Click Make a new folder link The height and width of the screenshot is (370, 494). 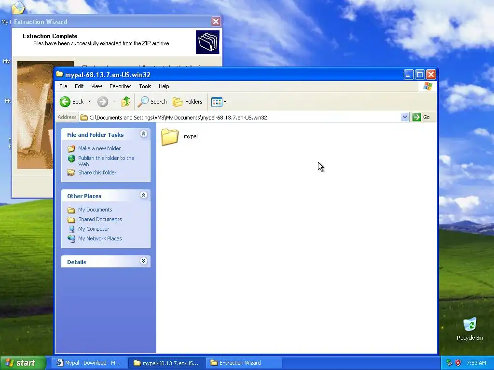click(x=99, y=148)
